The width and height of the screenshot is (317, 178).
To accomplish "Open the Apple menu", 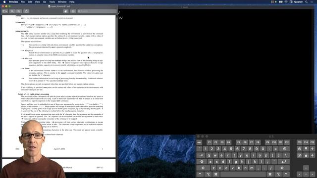I will click(x=4, y=2).
